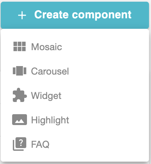151x164 pixels.
Task: Choose Carousel from the component list
Action: 75,71
